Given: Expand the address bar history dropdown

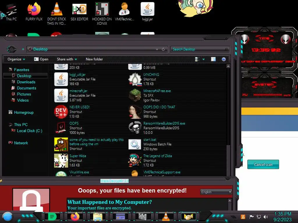Looking at the screenshot, I should point(157,49).
